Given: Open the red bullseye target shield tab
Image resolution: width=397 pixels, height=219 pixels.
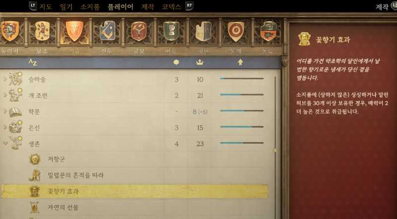Looking at the screenshot, I should click(x=236, y=31).
